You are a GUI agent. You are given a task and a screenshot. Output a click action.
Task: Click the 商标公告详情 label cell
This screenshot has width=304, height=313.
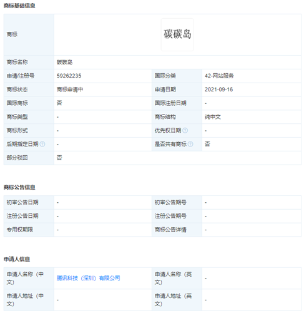tap(177, 230)
